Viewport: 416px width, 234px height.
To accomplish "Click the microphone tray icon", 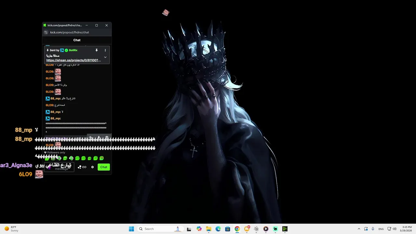I will [x=373, y=229].
